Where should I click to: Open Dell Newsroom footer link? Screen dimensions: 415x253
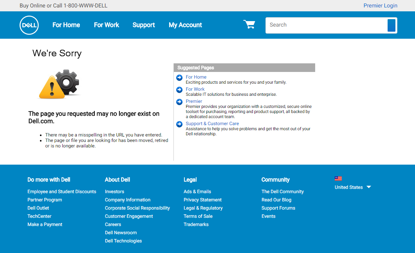tap(121, 233)
